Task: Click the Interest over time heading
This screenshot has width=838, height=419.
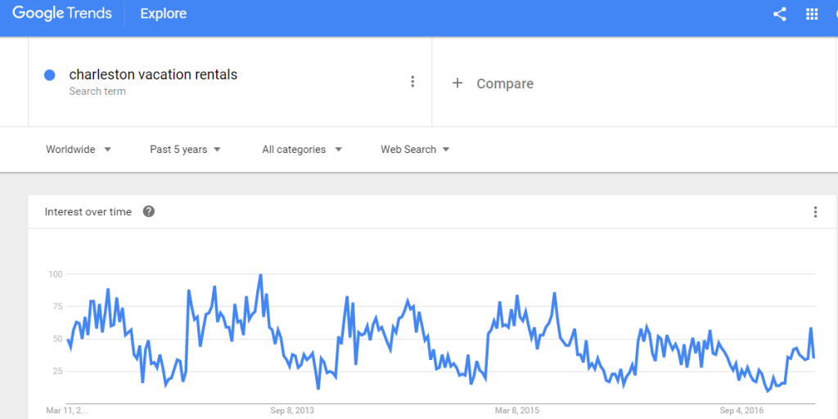Action: 88,212
